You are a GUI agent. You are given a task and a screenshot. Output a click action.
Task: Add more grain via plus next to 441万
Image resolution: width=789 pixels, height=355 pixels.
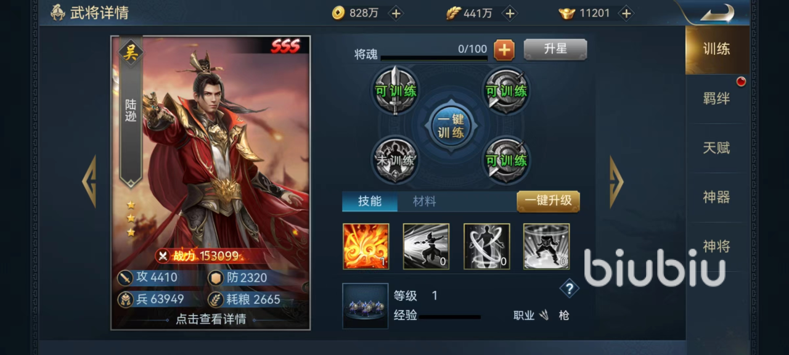tap(509, 13)
